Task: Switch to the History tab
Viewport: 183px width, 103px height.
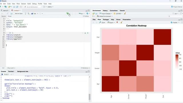Action: pos(105,11)
